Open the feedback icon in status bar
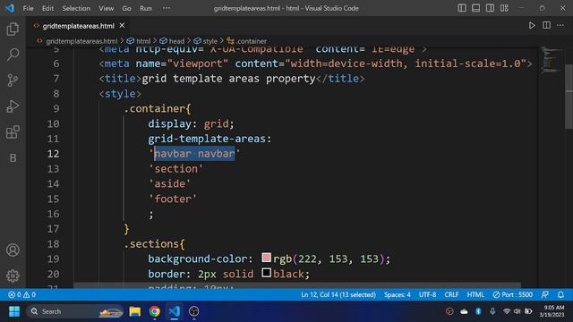 [545, 294]
